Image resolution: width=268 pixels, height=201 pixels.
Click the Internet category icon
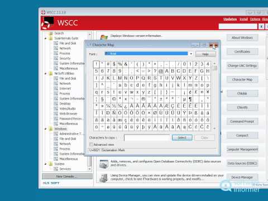point(56,89)
